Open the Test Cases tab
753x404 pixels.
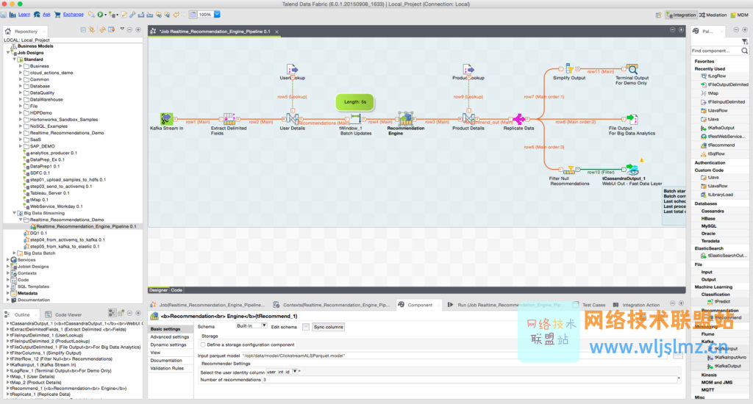(x=589, y=305)
